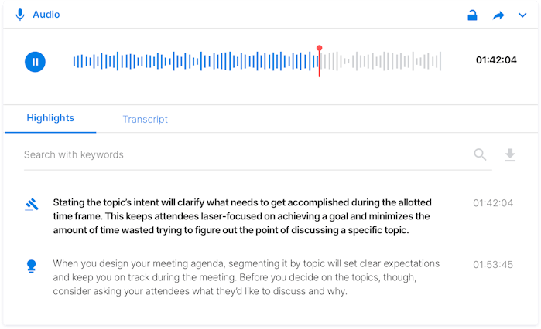Click the microphone icon next to Audio
Viewport: 541px width, 329px height.
tap(20, 15)
